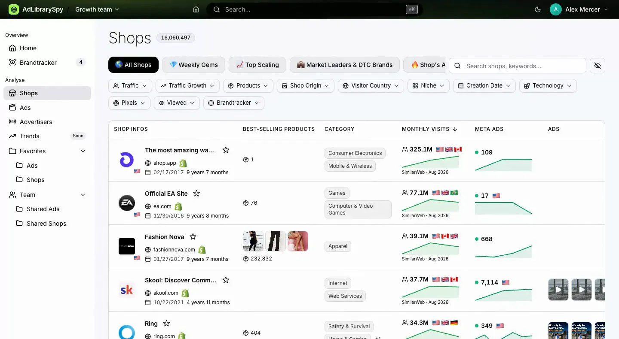Screen dimensions: 619x339
Task: Favorite the Fashion Nova shop with its star
Action: [193, 236]
